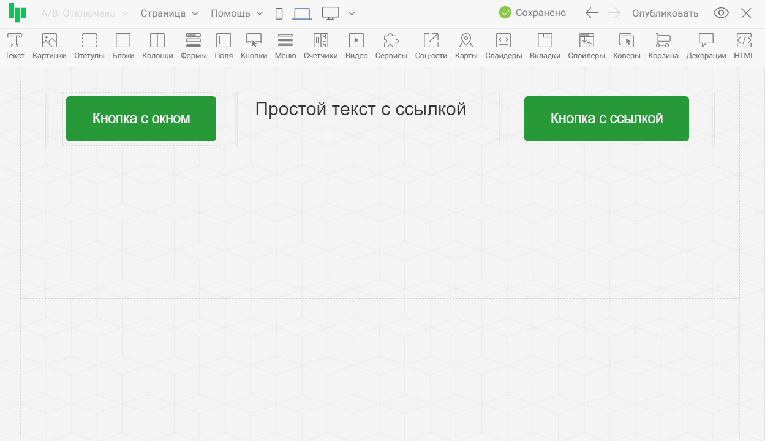
Task: Preview the page with eye icon
Action: (x=721, y=13)
